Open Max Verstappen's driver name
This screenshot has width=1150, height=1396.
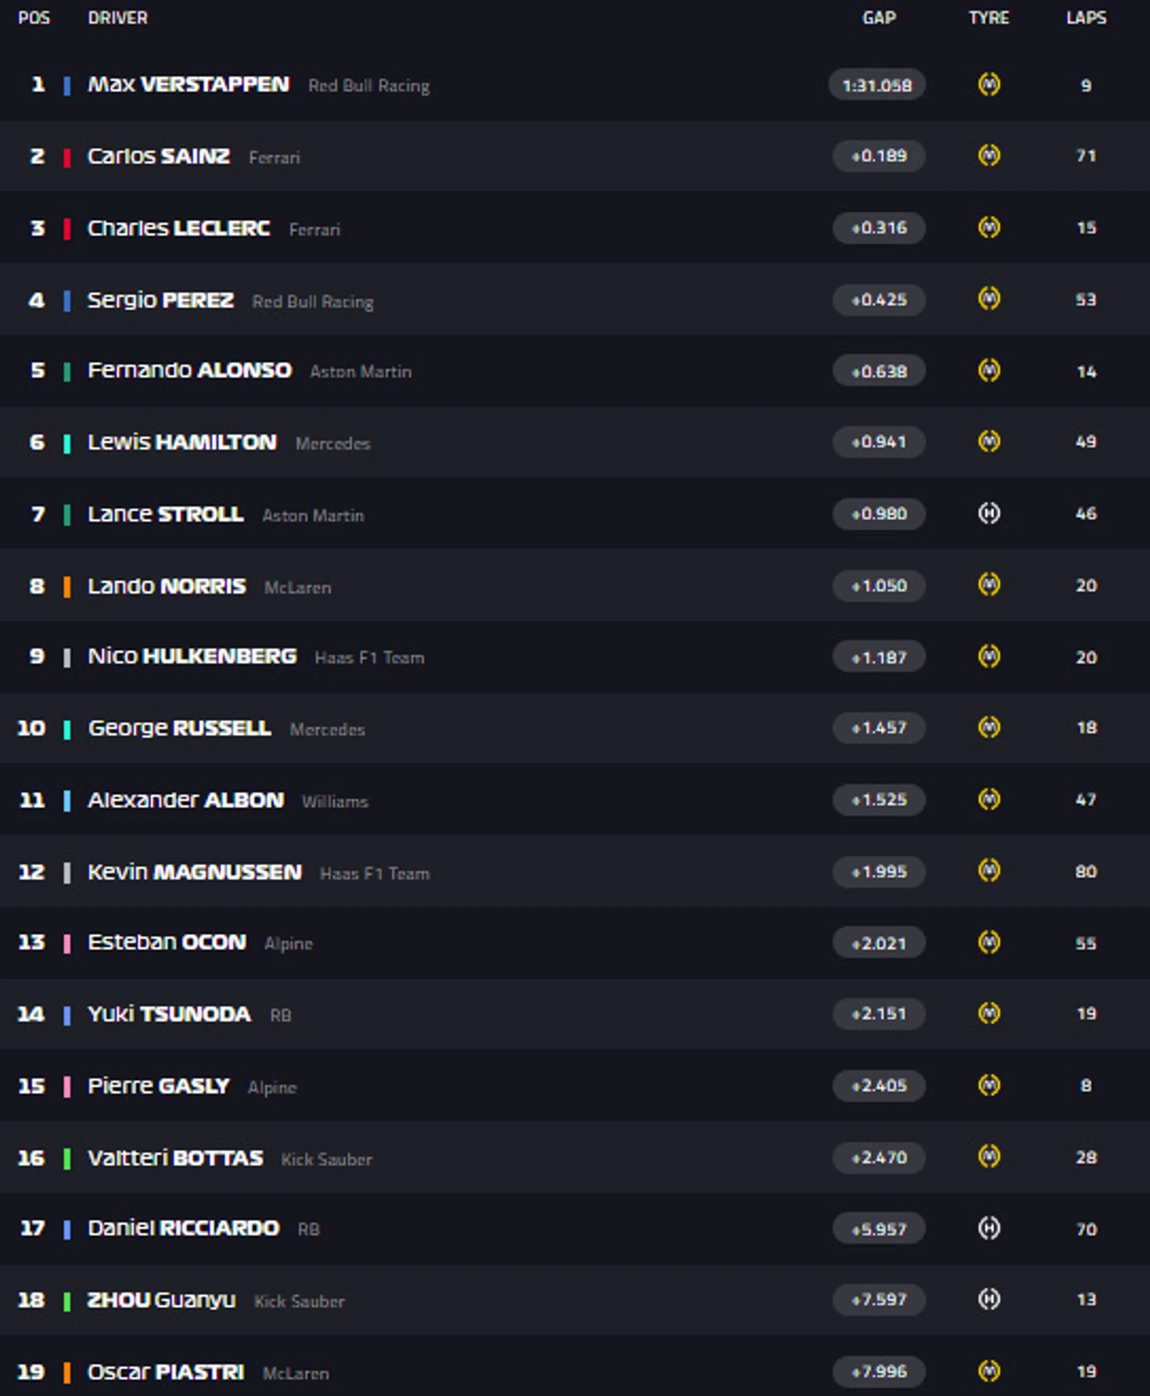(x=188, y=84)
